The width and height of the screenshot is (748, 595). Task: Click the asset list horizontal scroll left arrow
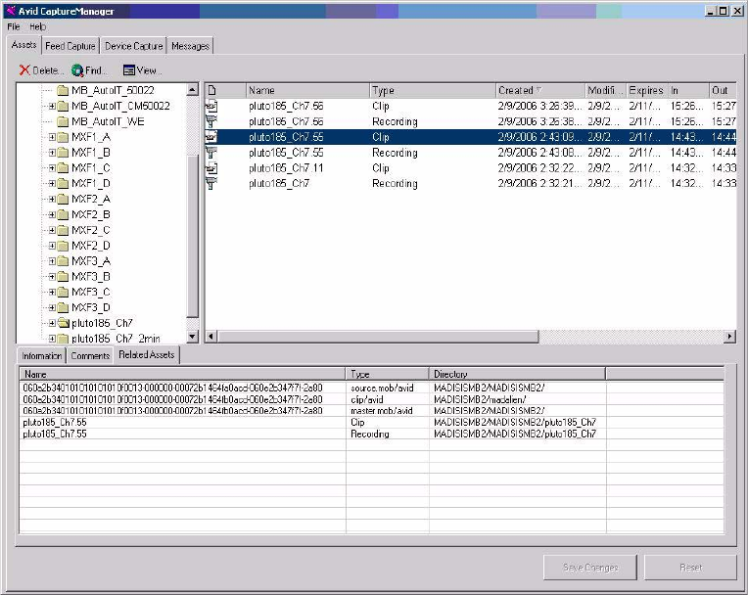(211, 337)
